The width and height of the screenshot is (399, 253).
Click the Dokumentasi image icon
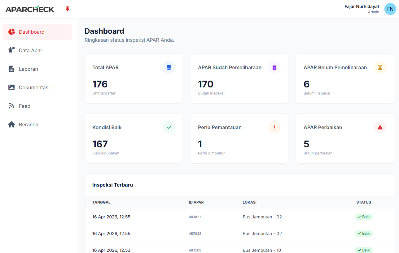(11, 87)
